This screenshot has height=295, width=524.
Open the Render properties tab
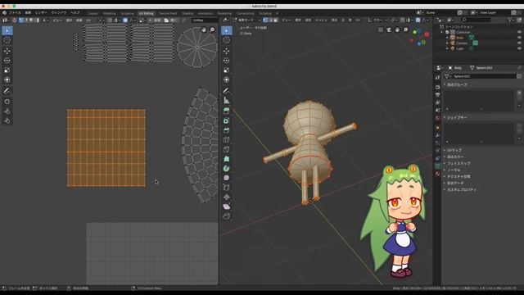tap(437, 87)
